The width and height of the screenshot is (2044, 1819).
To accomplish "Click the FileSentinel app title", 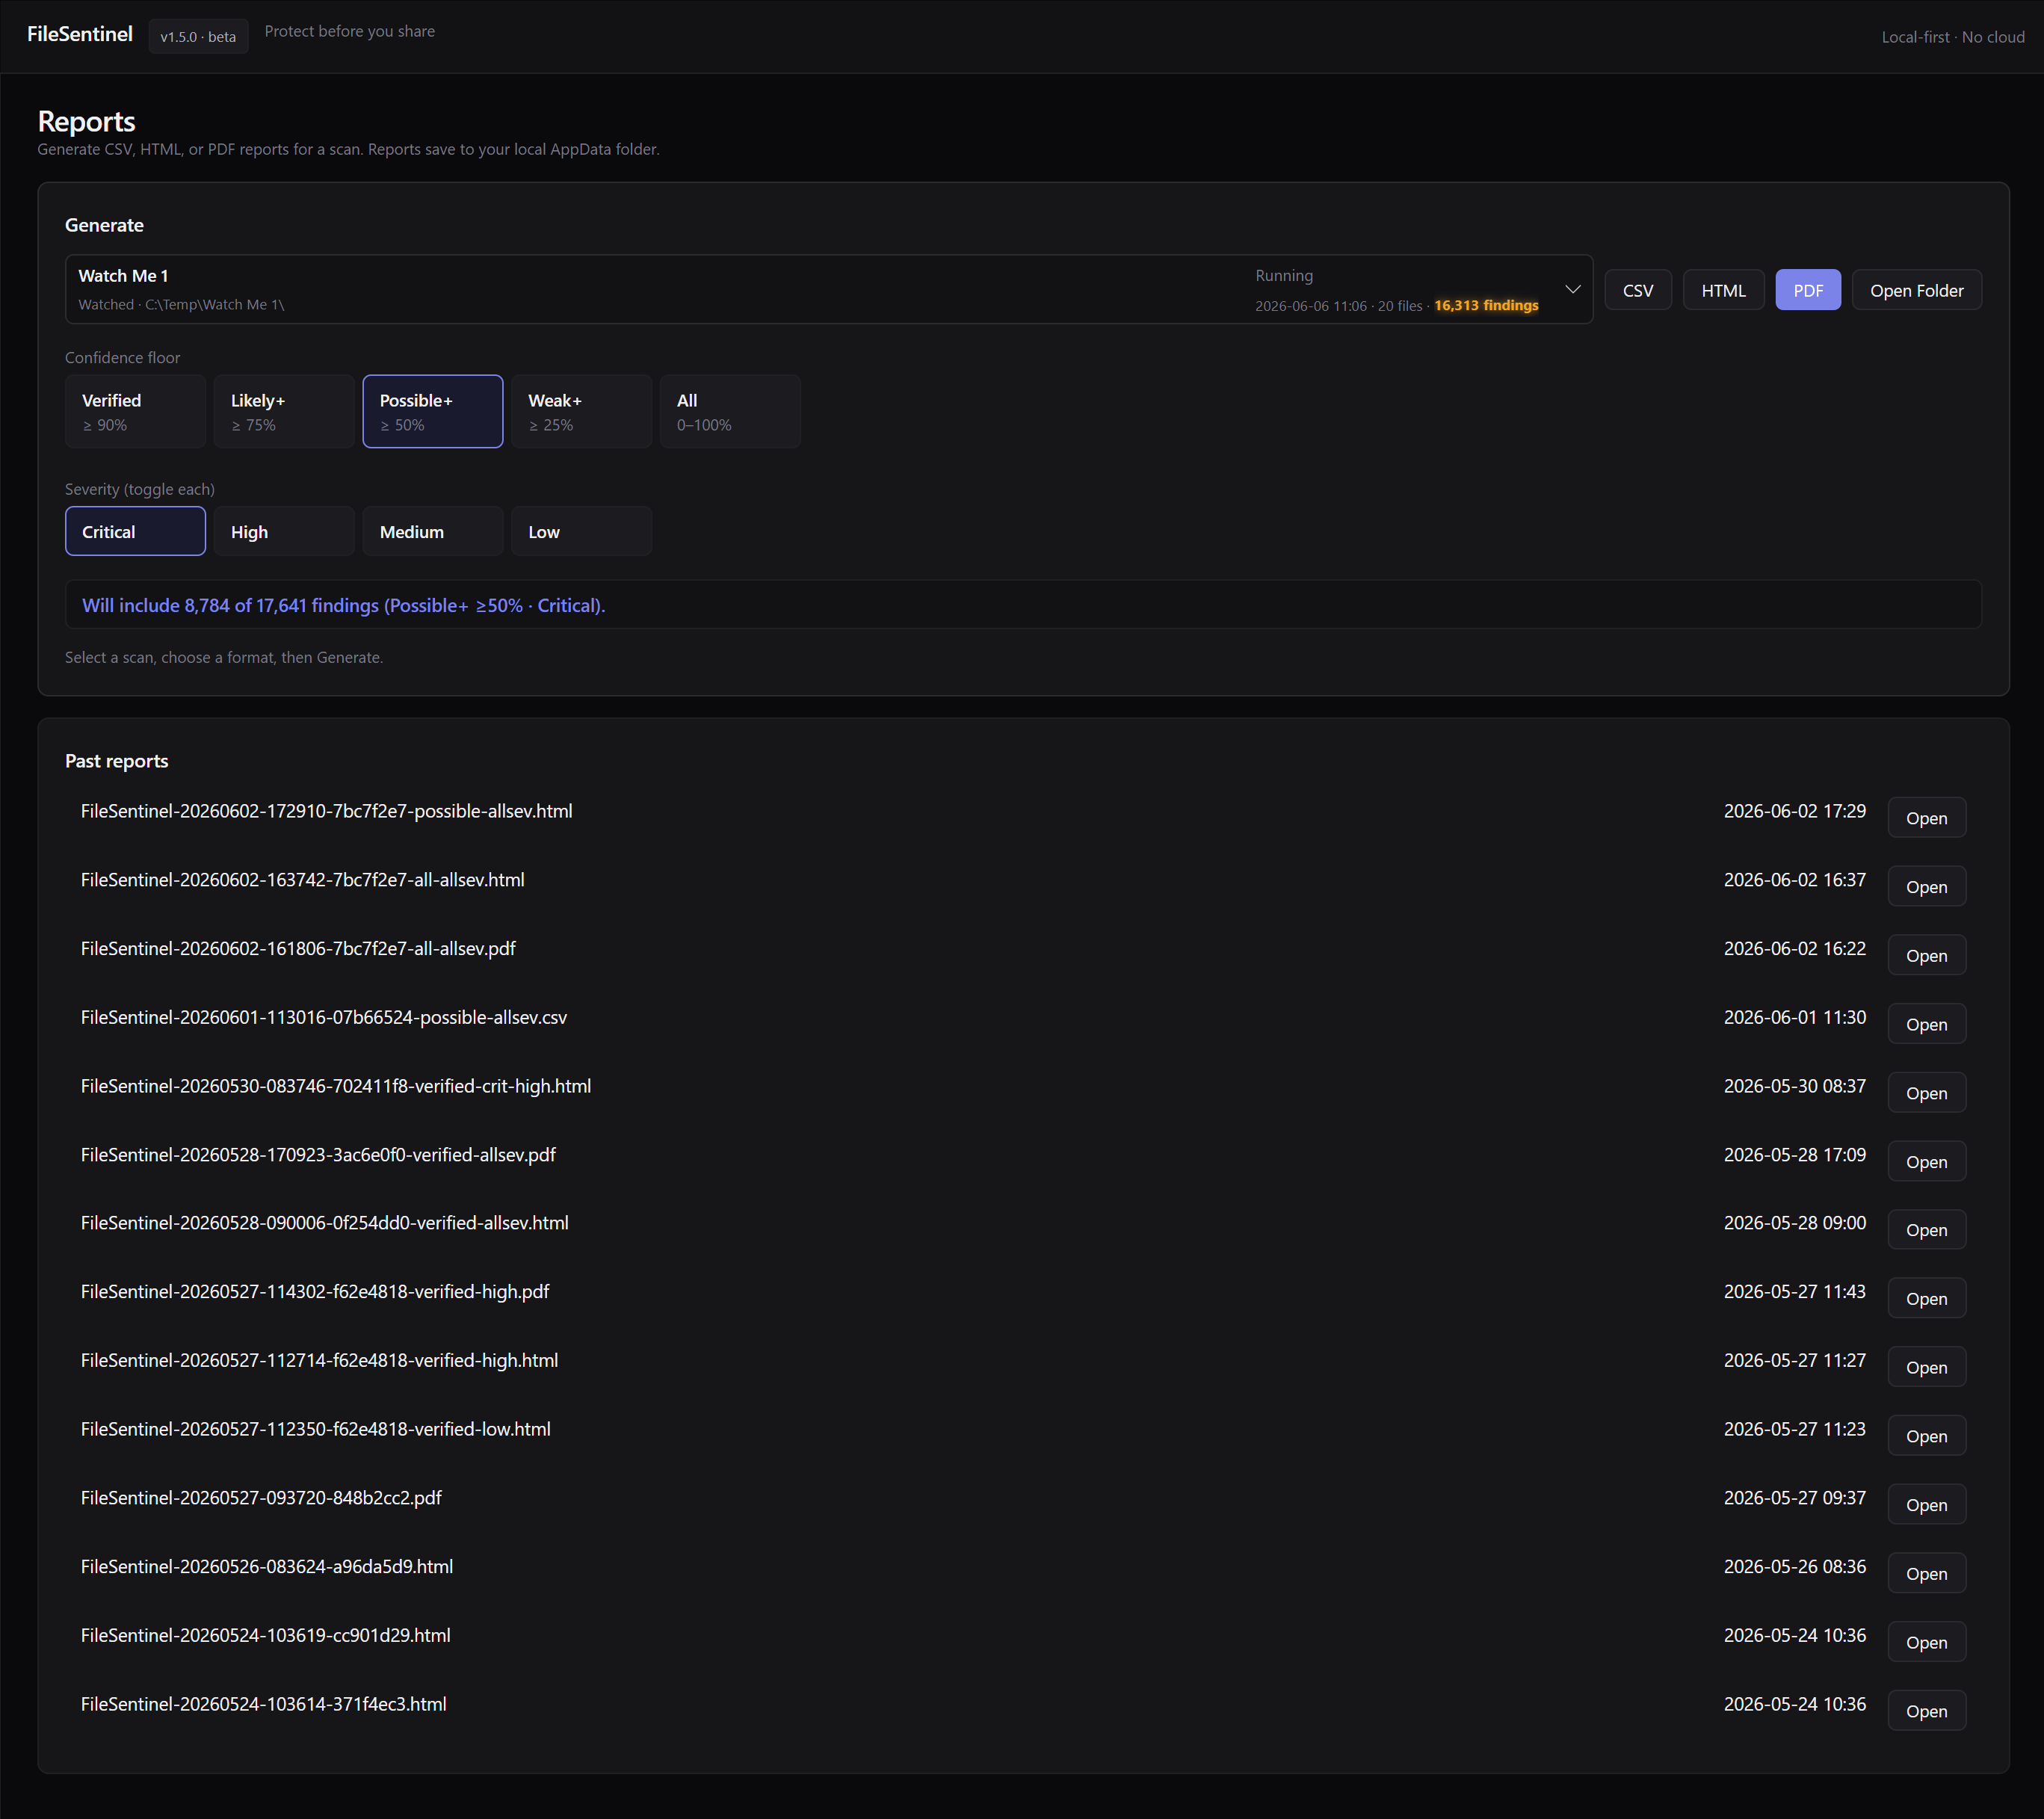I will pyautogui.click(x=80, y=34).
